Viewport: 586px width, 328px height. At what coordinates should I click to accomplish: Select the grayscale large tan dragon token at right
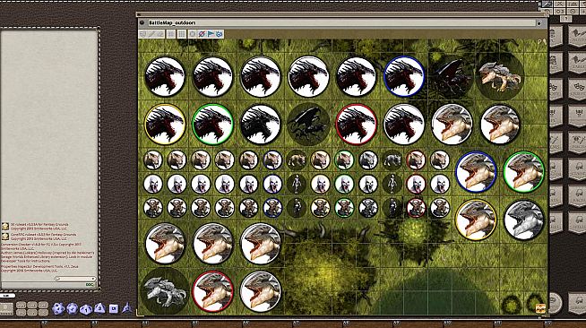pyautogui.click(x=523, y=220)
